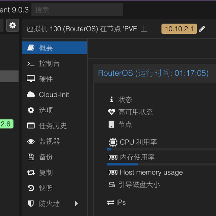Image resolution: width=216 pixels, height=216 pixels.
Task: Click the info icon beside 状态
Action: (x=112, y=99)
